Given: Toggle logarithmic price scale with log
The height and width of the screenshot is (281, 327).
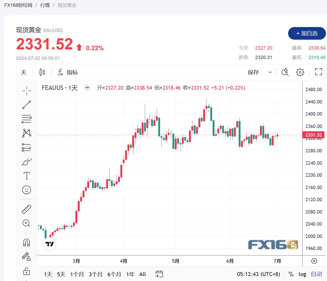Looking at the screenshot, I should 302,274.
